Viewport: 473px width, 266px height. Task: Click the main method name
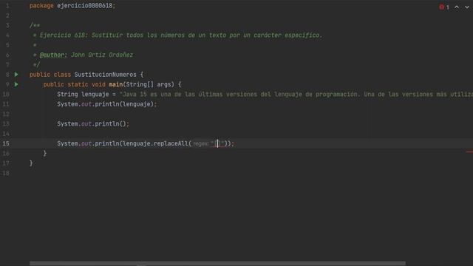115,84
